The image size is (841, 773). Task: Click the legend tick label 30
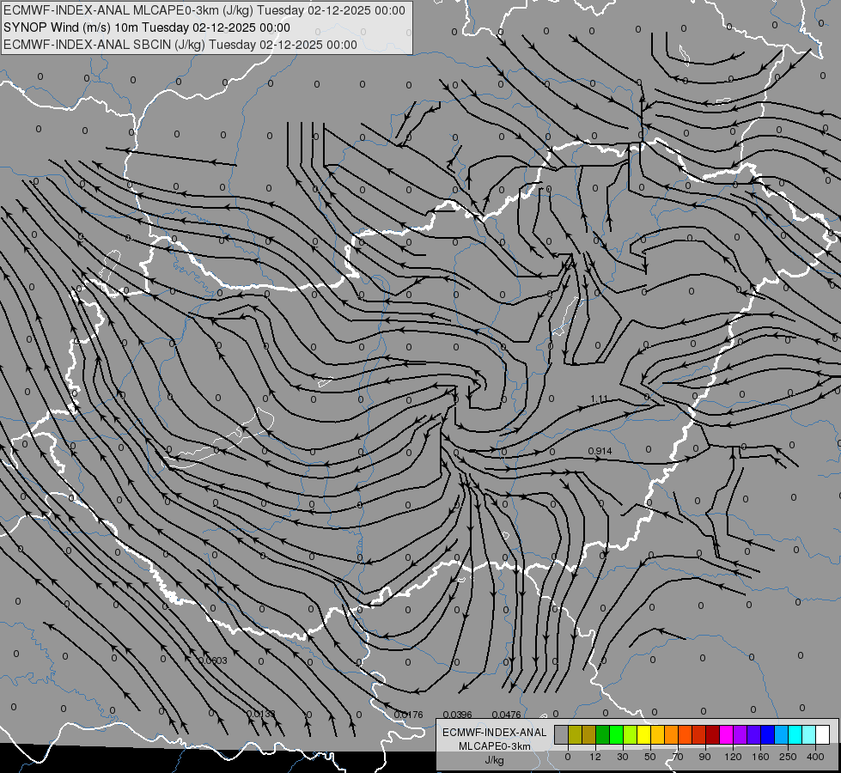(x=623, y=757)
